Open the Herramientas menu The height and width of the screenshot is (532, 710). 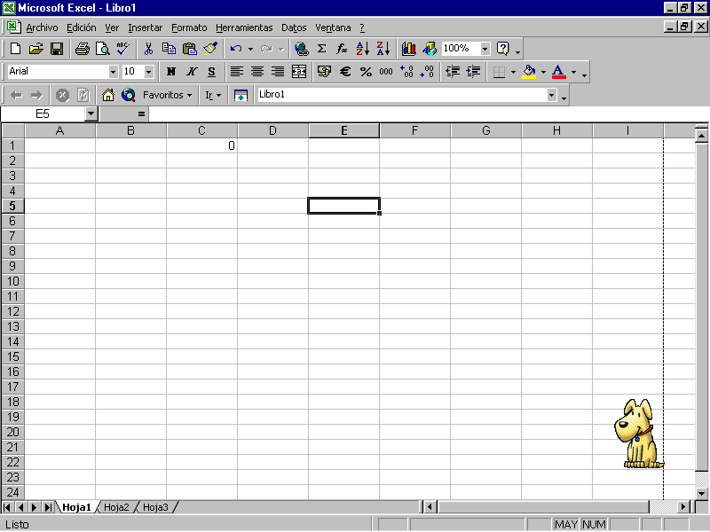244,27
